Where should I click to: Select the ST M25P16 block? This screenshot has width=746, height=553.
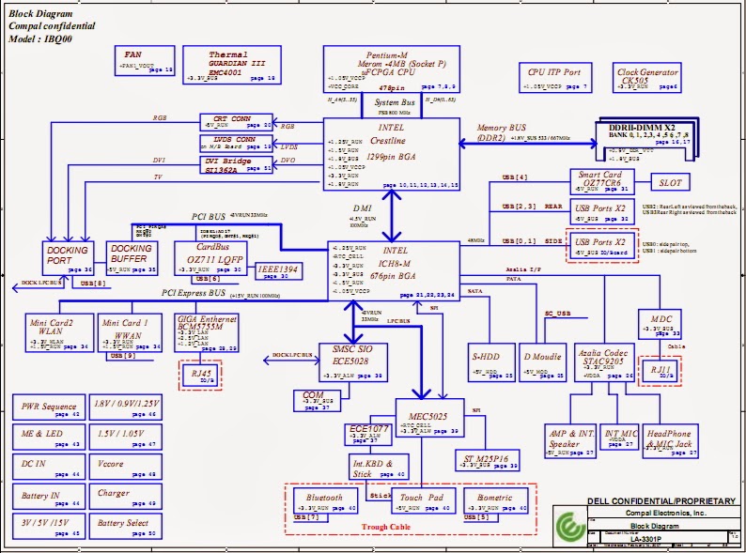[x=488, y=461]
